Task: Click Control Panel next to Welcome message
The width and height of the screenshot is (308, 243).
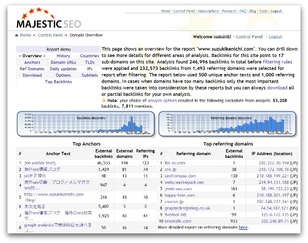Action: pyautogui.click(x=249, y=37)
